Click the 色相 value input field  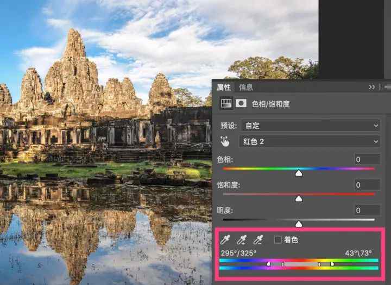point(367,159)
